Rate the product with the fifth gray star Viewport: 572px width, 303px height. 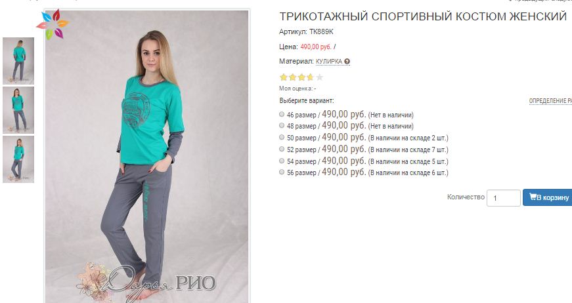point(319,77)
